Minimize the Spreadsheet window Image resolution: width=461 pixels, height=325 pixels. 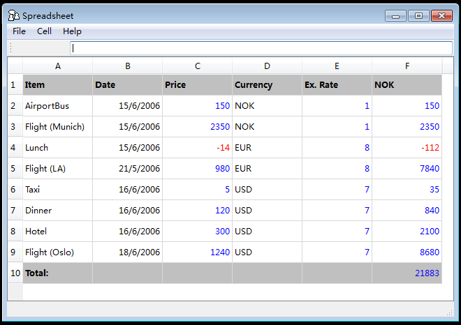tap(395, 16)
